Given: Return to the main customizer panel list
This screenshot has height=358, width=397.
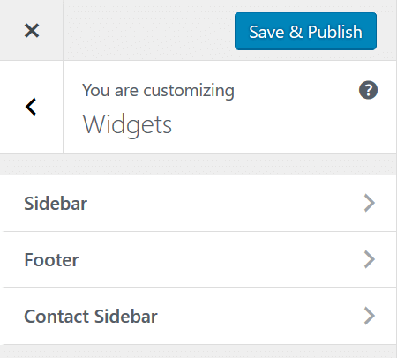Looking at the screenshot, I should coord(31,107).
